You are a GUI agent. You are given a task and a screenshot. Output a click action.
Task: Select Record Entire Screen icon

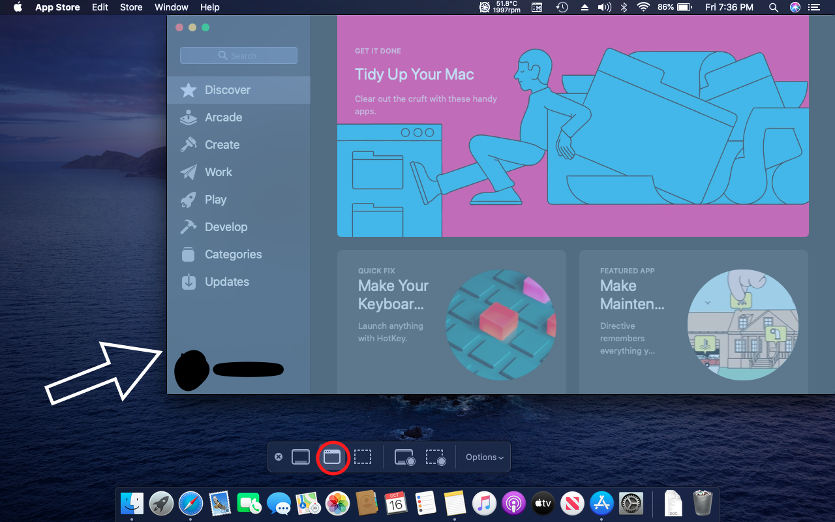click(404, 457)
